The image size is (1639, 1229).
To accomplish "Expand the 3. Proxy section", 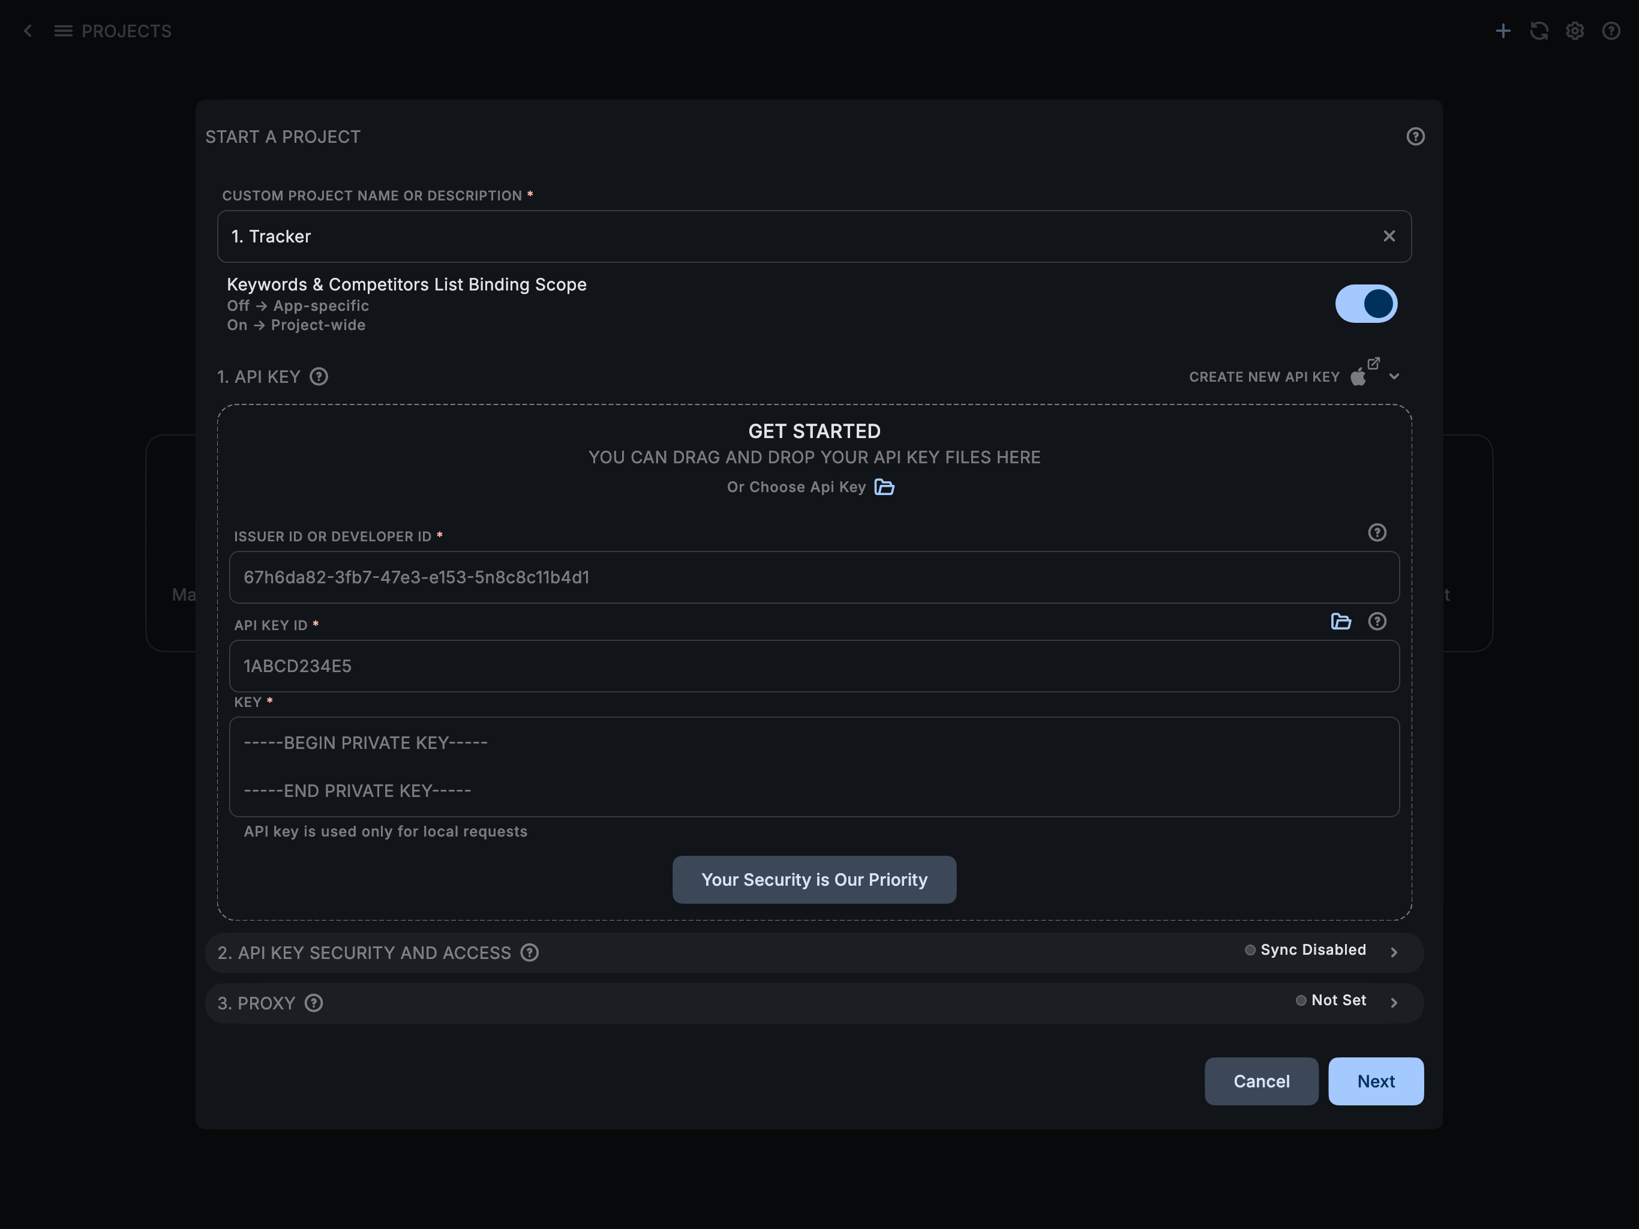I will 1393,1003.
